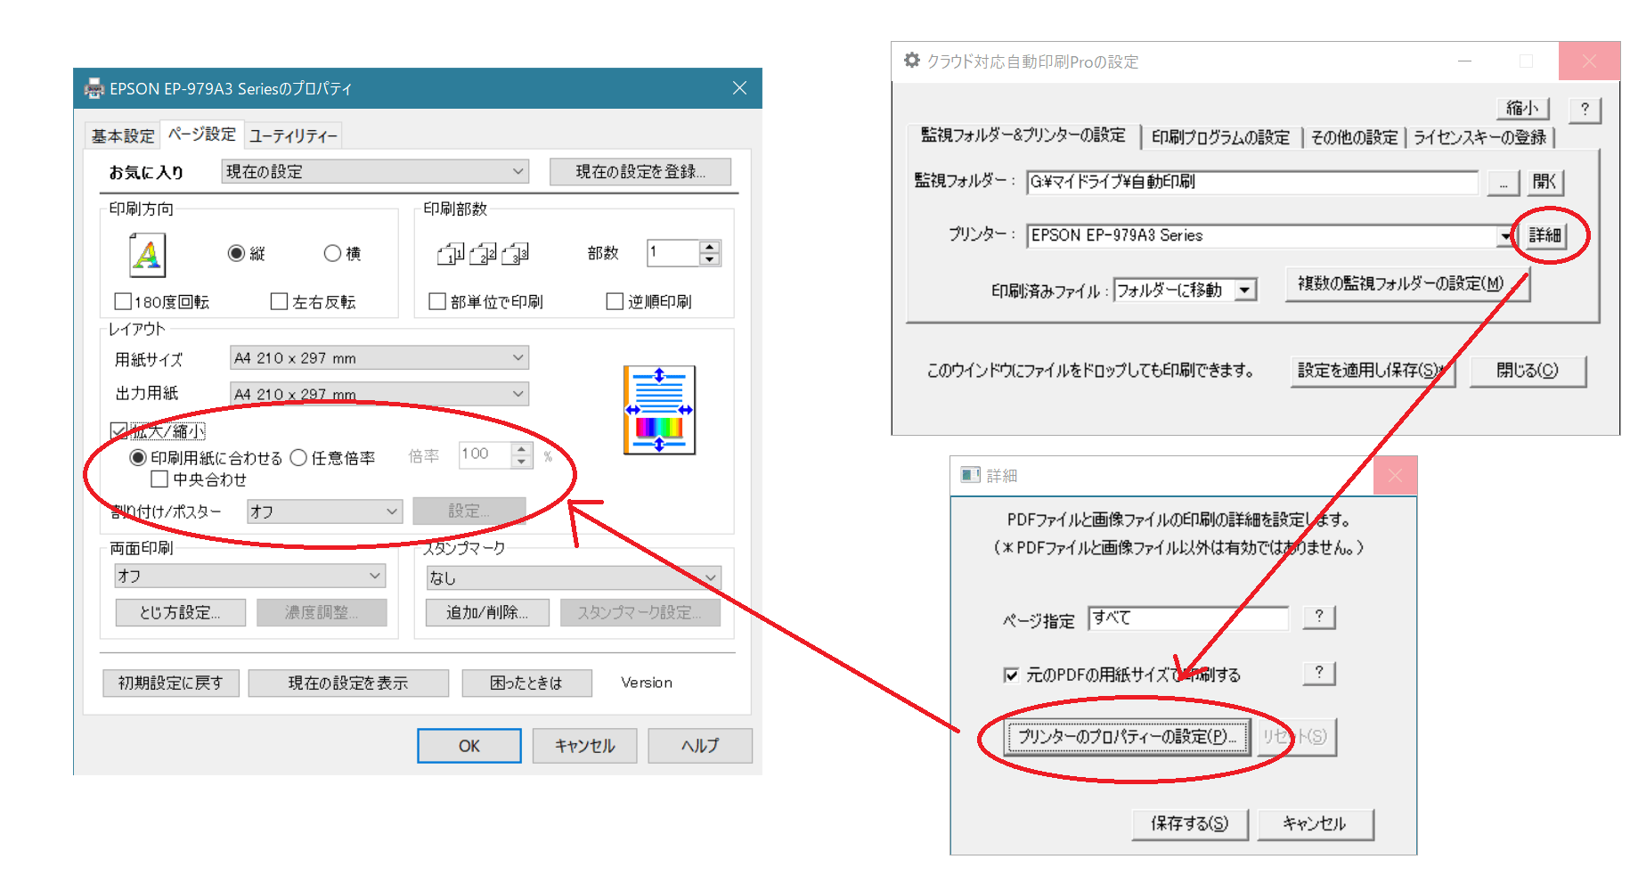This screenshot has height=892, width=1630.
Task: Click プリンターのプロパティーの設定(P) button
Action: click(x=1128, y=737)
